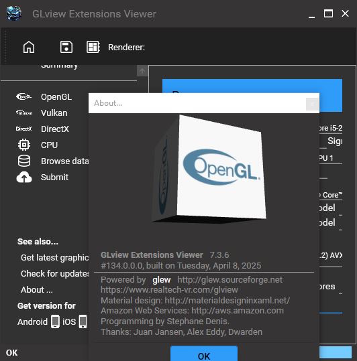Click the build date line, April 8, 2025
The width and height of the screenshot is (357, 361).
click(181, 266)
